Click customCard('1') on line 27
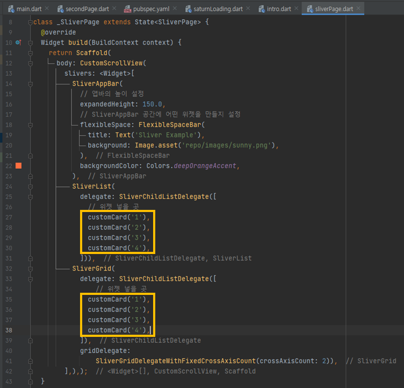 117,217
